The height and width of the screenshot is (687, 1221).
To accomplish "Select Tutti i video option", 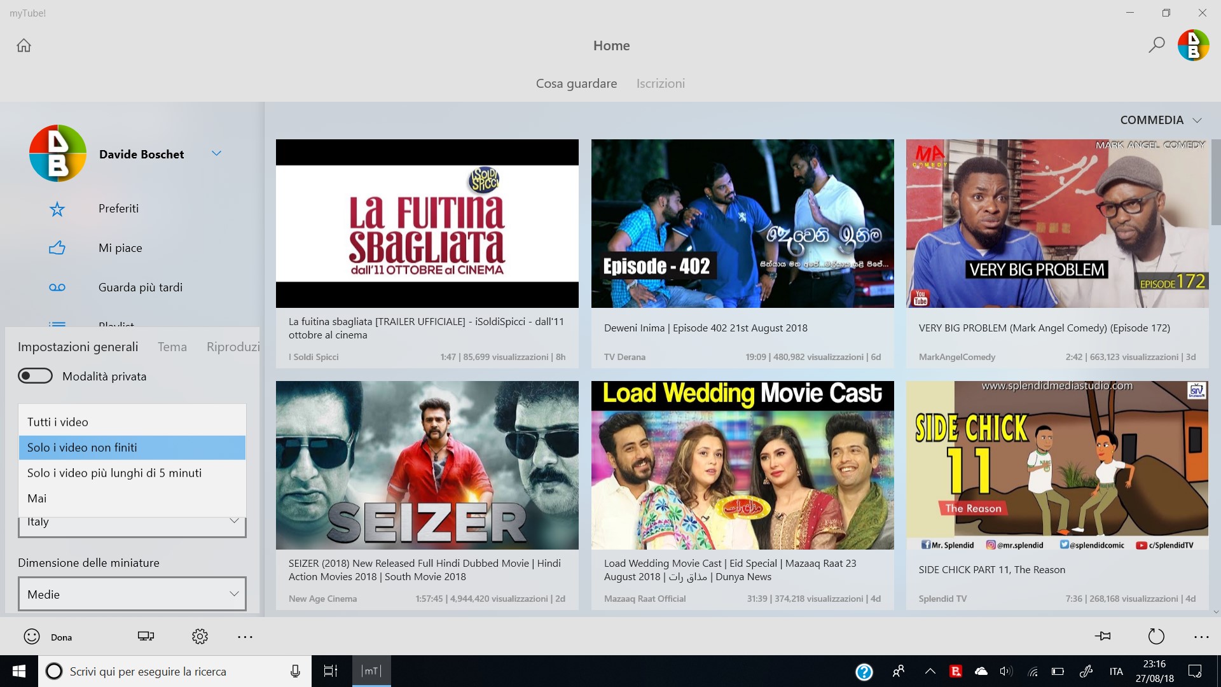I will [x=132, y=422].
